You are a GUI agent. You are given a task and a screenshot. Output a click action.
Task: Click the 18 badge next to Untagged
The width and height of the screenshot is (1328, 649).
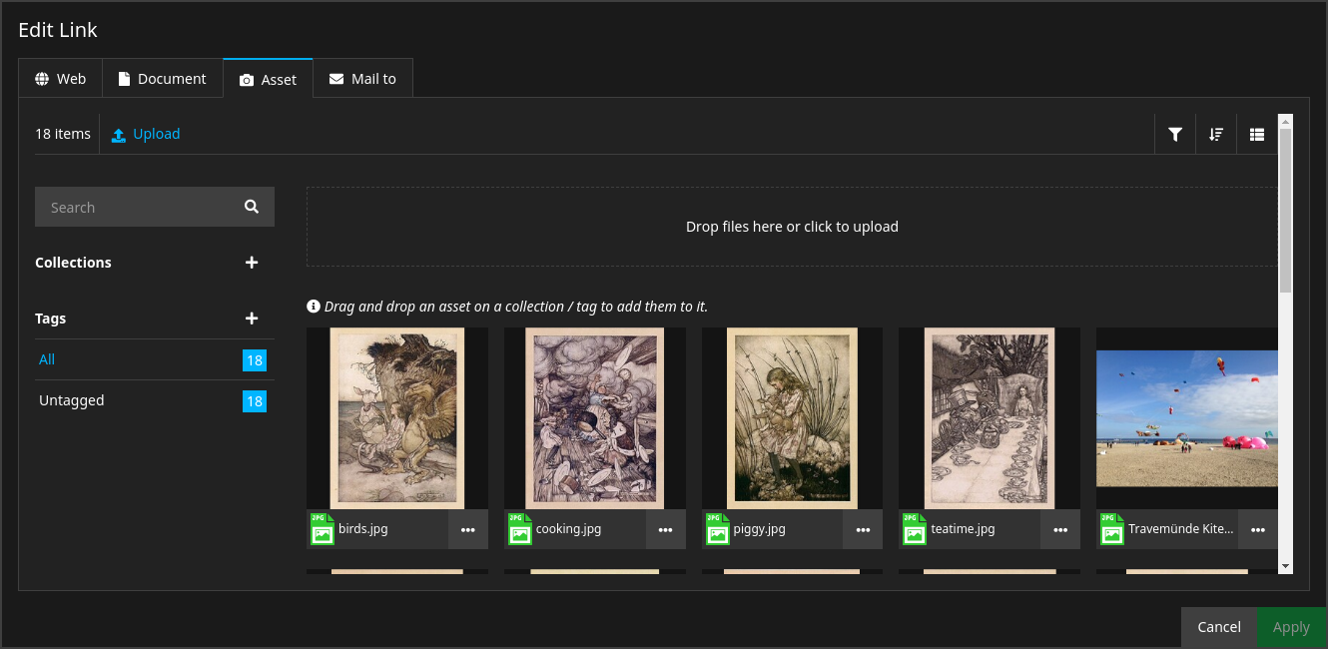pyautogui.click(x=255, y=401)
